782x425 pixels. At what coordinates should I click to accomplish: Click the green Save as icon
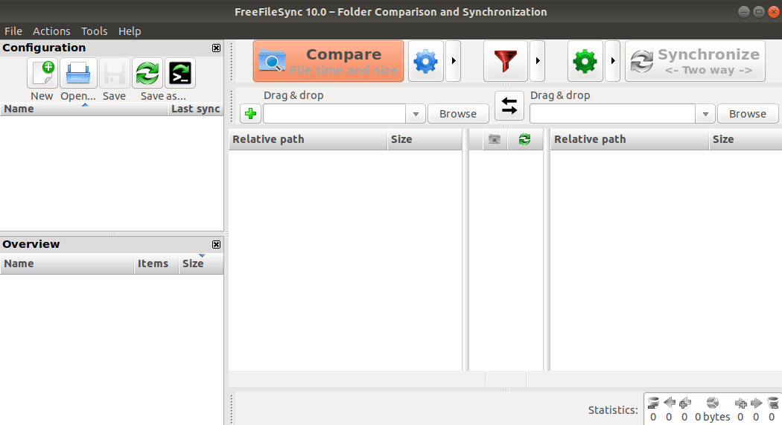tap(147, 73)
